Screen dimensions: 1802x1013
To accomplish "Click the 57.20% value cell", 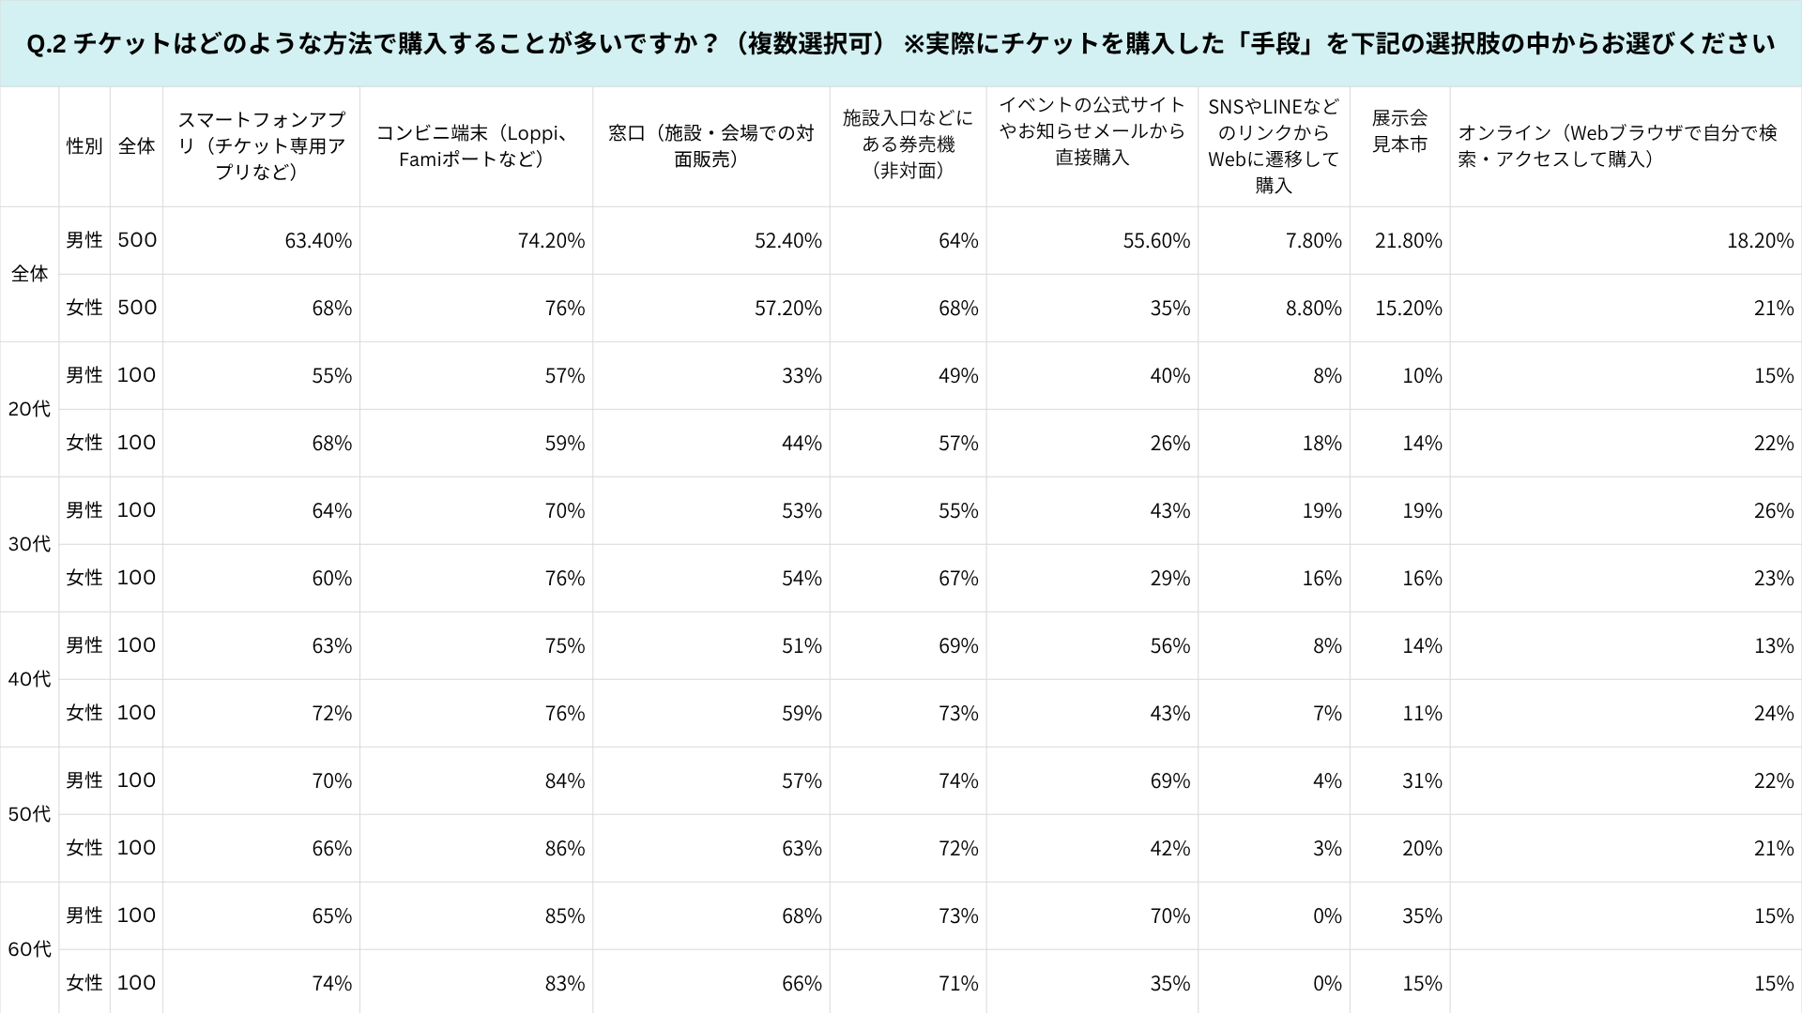I will coord(787,309).
